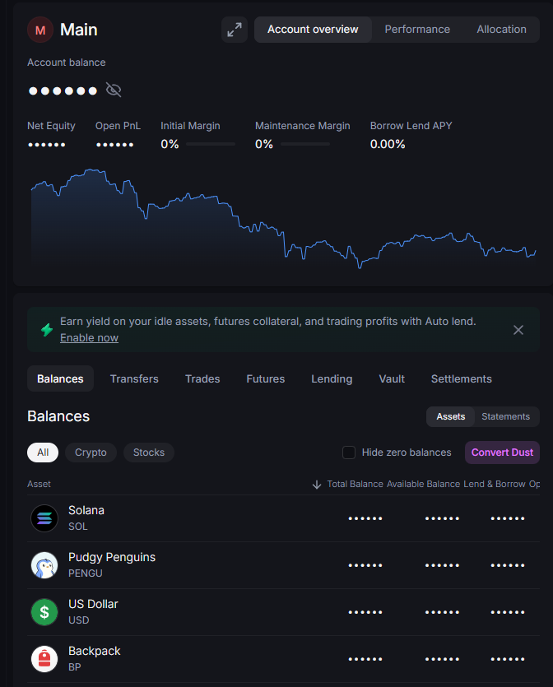Sort by Total Balance arrow icon
Viewport: 553px width, 687px height.
click(317, 484)
